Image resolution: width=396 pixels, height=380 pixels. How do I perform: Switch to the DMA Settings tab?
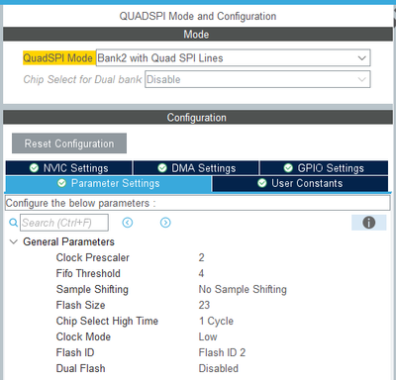196,168
